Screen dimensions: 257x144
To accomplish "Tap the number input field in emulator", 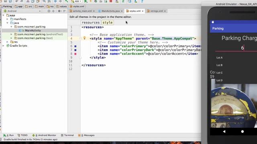I will pos(236,48).
